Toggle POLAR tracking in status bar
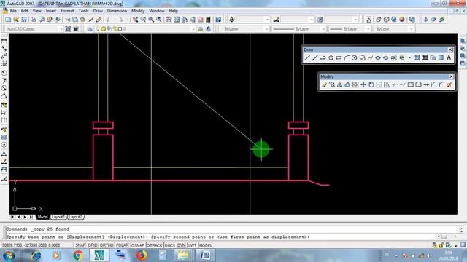The width and height of the screenshot is (467, 262). coord(122,245)
